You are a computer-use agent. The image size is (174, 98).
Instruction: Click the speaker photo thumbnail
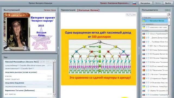tap(17, 32)
